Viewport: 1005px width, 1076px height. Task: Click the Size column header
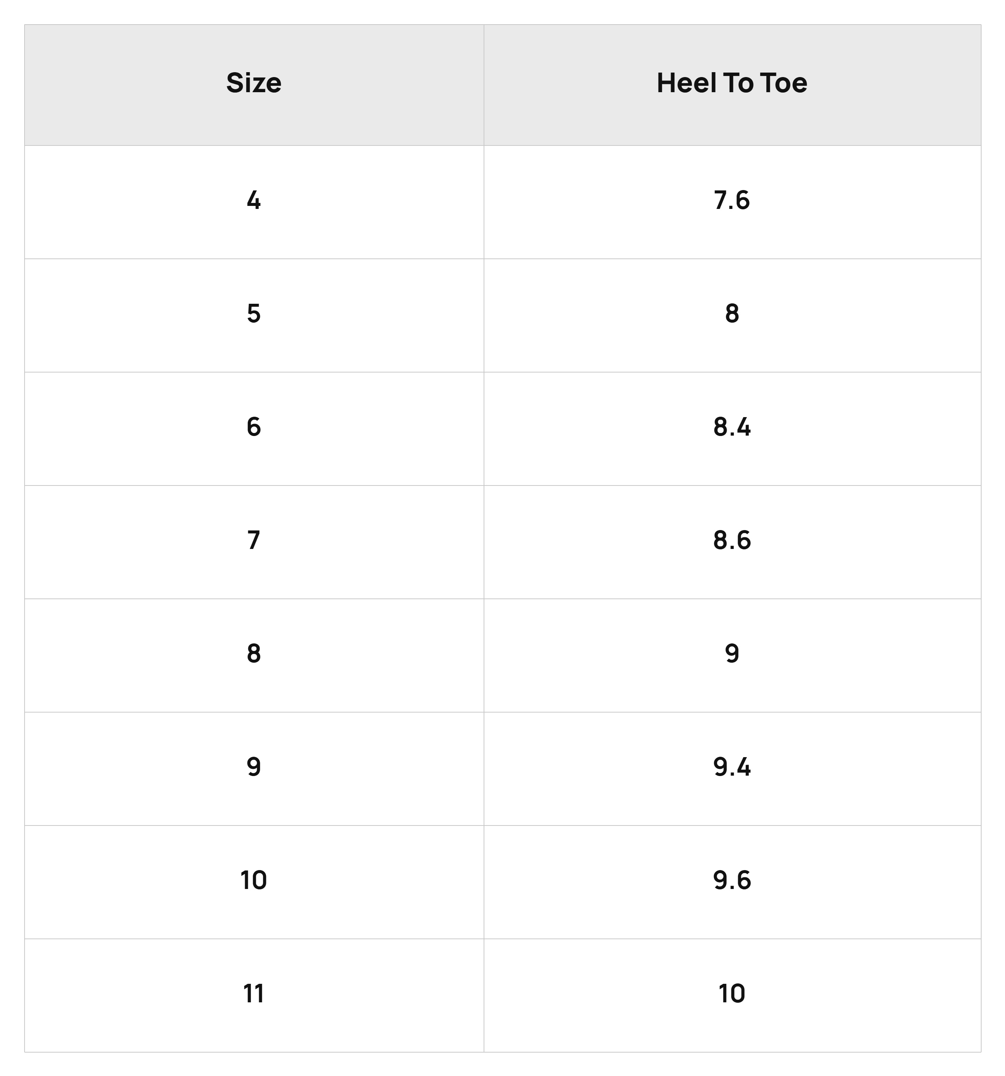coord(254,84)
